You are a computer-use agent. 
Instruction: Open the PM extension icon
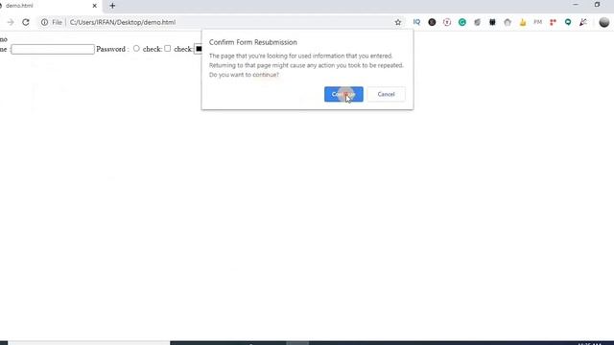pos(537,22)
